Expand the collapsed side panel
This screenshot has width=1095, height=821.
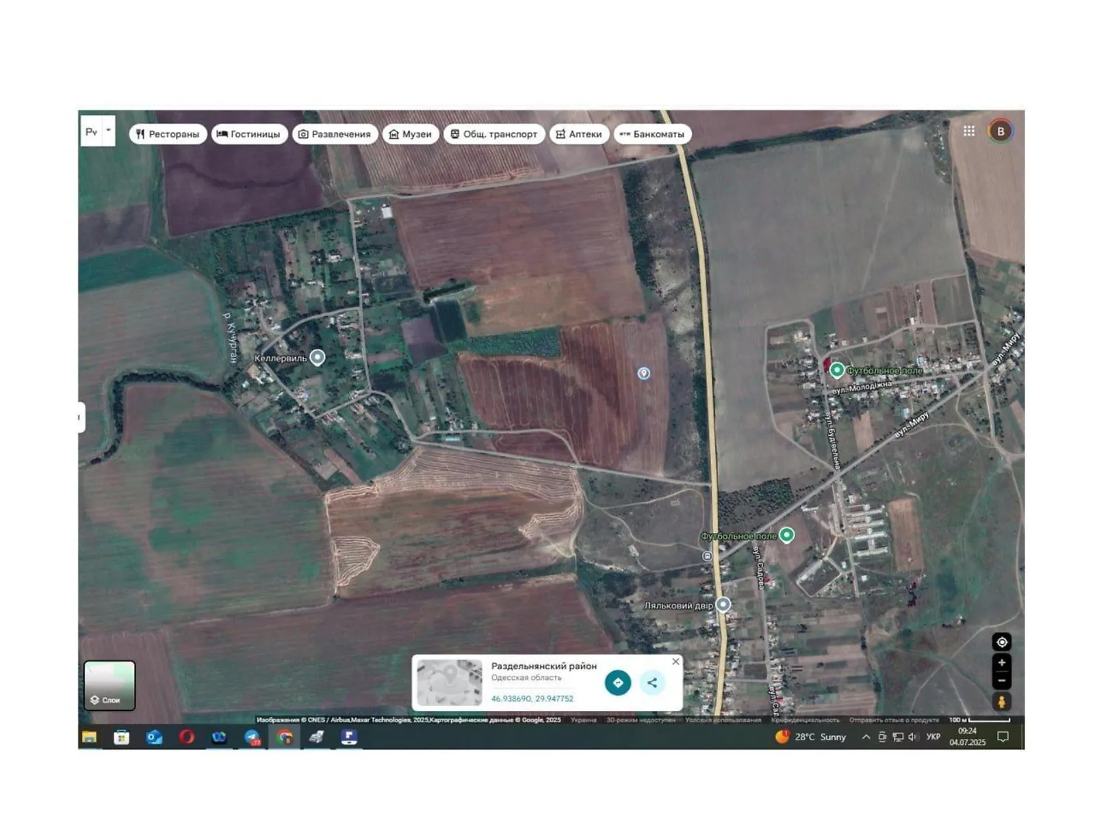tap(81, 417)
